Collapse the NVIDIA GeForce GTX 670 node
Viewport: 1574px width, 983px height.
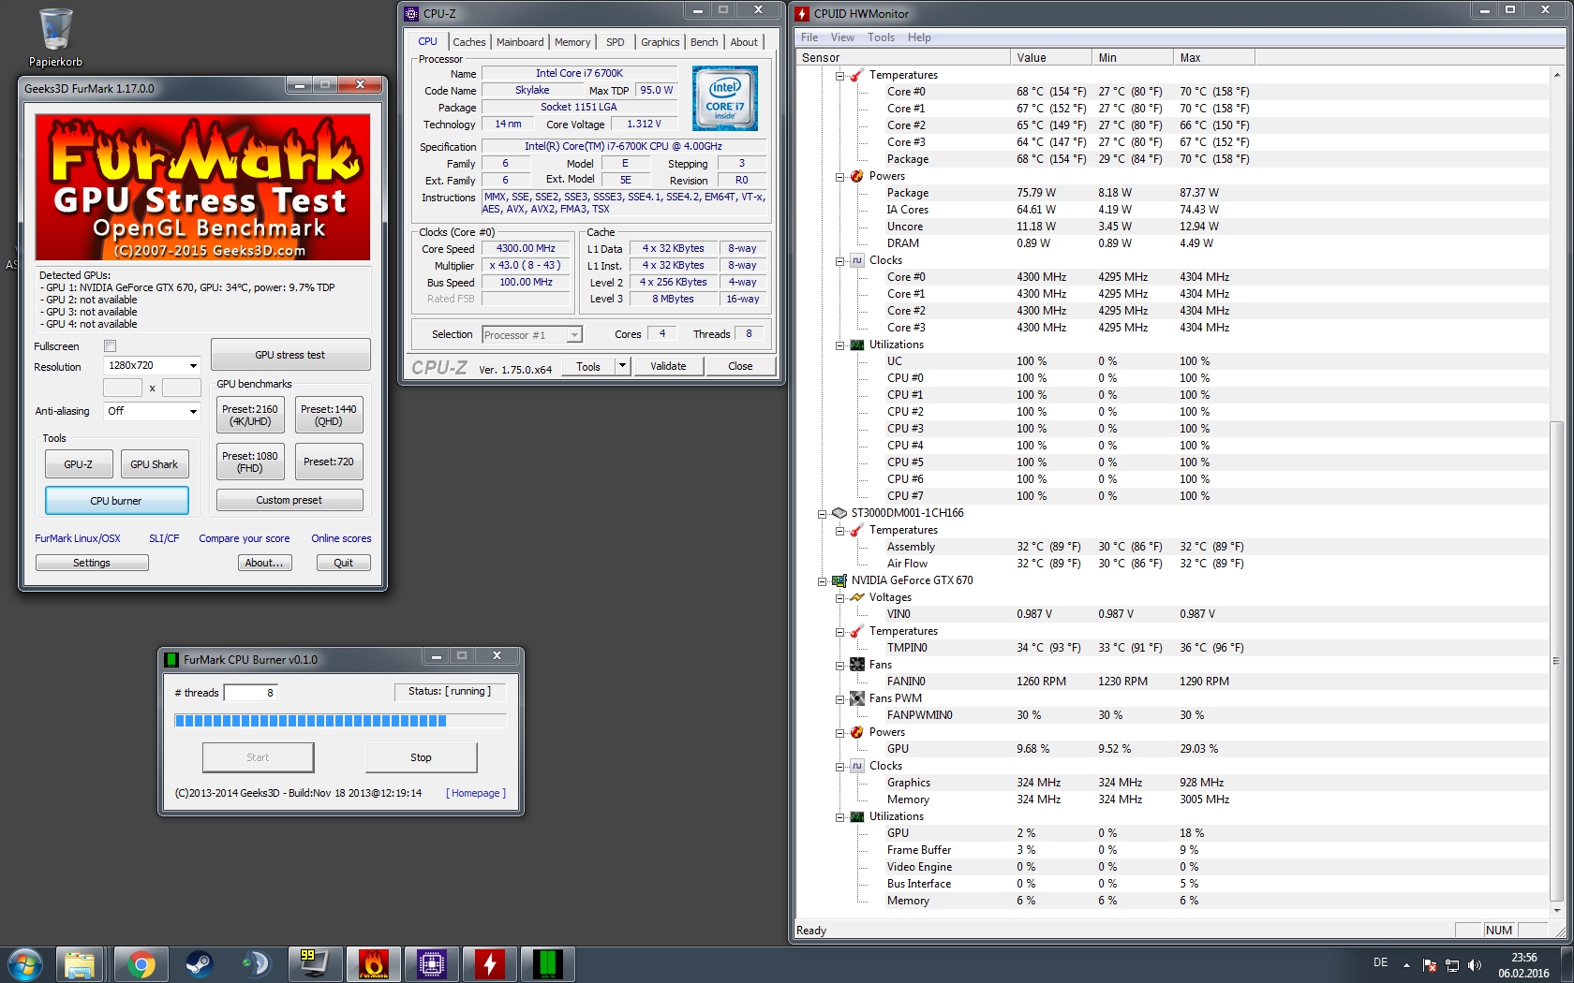point(822,580)
